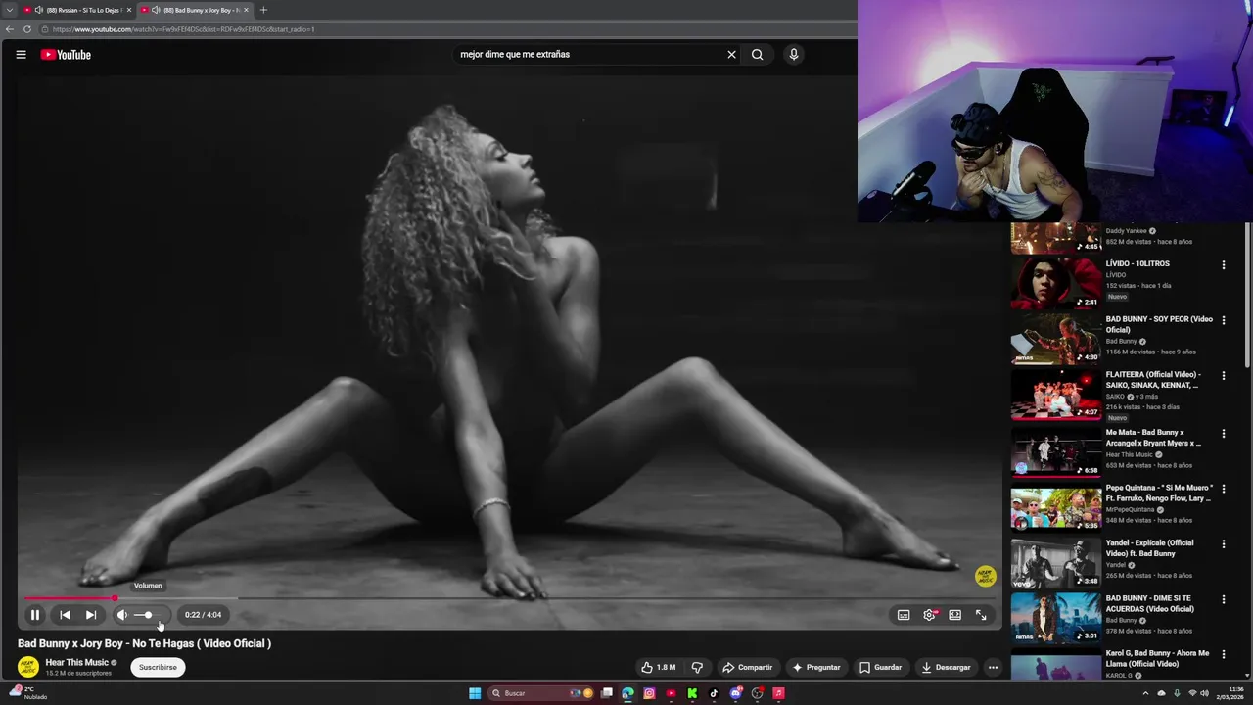
Task: Open FLAITEERA (Official Video) thumbnail
Action: (x=1056, y=394)
